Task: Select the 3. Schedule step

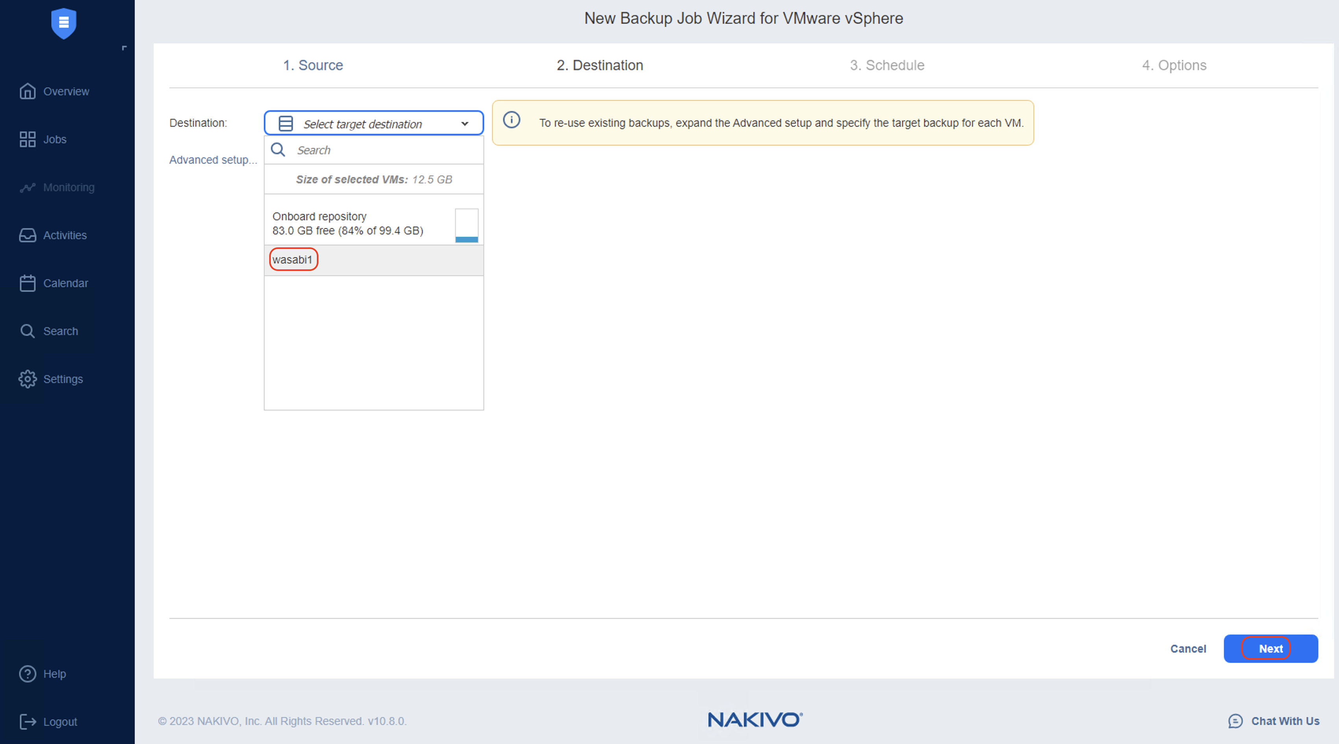Action: pos(887,65)
